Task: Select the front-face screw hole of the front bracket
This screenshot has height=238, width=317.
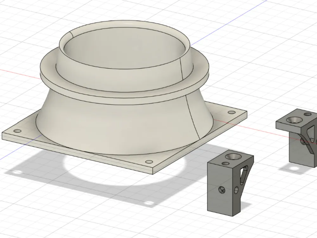Action: [221, 190]
